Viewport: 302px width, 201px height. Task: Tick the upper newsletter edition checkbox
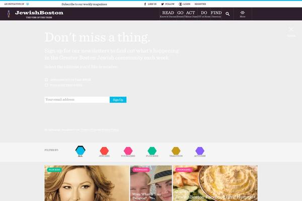tap(46, 79)
